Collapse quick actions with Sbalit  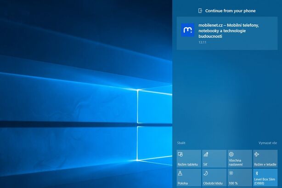click(x=181, y=143)
